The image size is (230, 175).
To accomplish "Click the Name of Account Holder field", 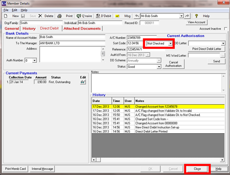I will tap(72, 37).
